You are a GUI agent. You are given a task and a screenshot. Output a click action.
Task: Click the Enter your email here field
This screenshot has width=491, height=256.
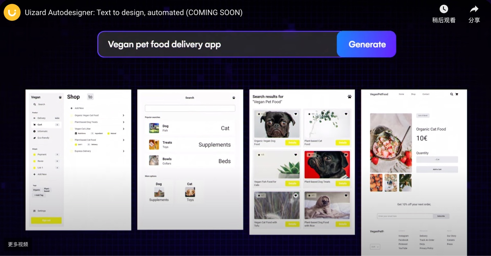tap(405, 216)
